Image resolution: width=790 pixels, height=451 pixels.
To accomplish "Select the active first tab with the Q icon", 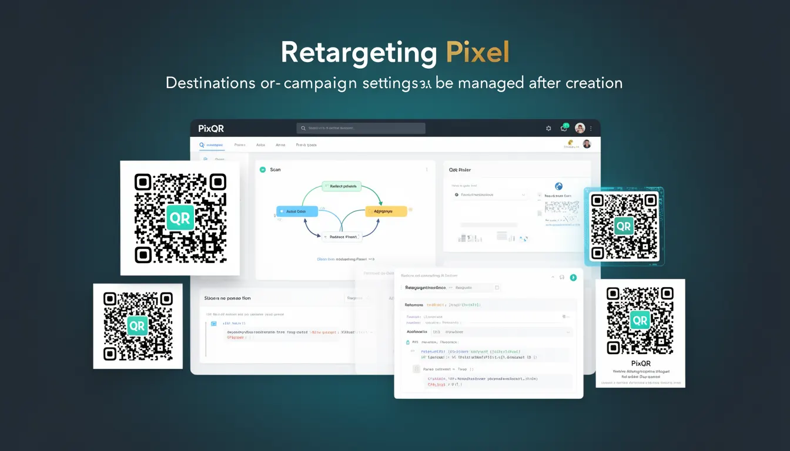I will [211, 144].
